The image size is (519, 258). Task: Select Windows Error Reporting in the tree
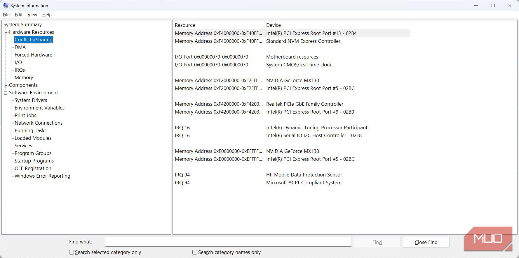point(42,176)
